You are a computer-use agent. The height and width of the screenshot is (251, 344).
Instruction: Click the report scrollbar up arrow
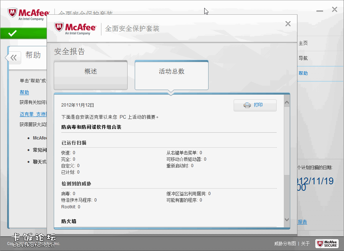point(287,103)
